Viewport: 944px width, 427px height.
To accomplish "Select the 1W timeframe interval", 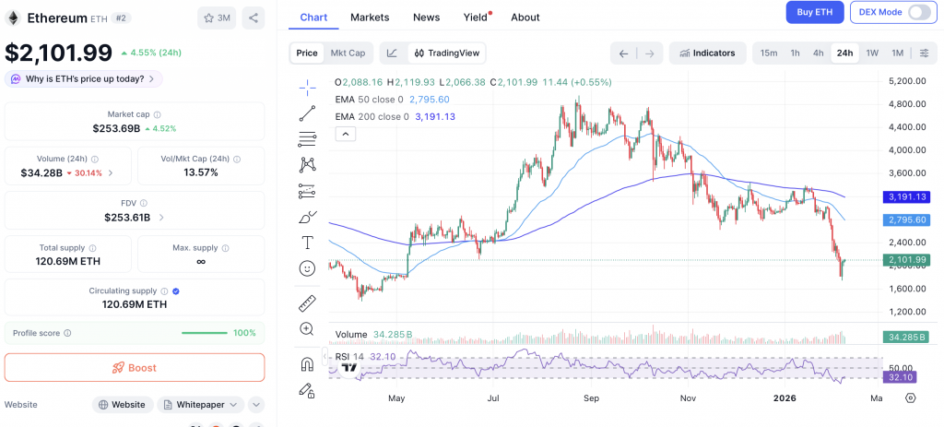I will pos(872,53).
